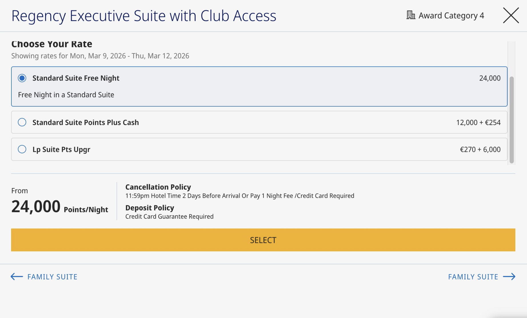Click the rate list vertical scrollbar
The image size is (527, 318).
[512, 120]
